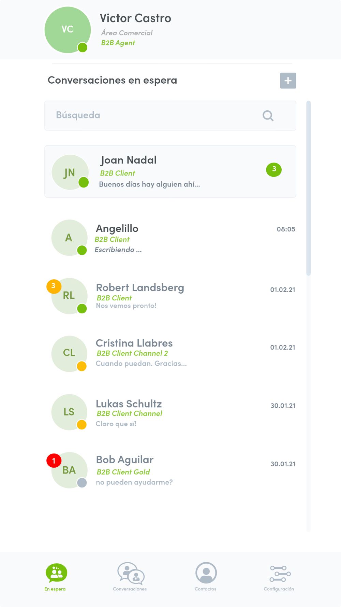Image resolution: width=341 pixels, height=607 pixels.
Task: Click Victor Castro's VC profile avatar
Action: click(68, 30)
